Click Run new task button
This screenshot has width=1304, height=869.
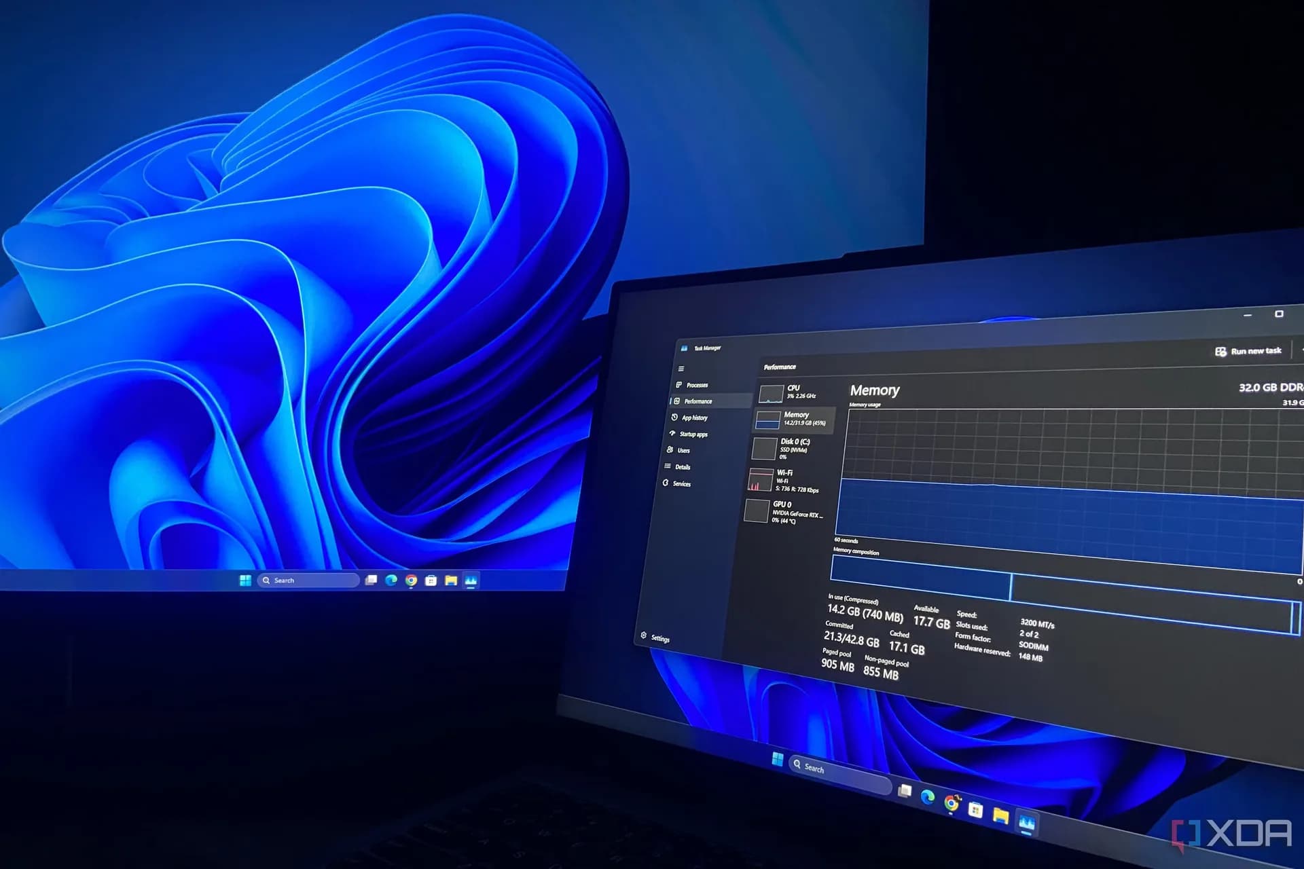tap(1248, 351)
